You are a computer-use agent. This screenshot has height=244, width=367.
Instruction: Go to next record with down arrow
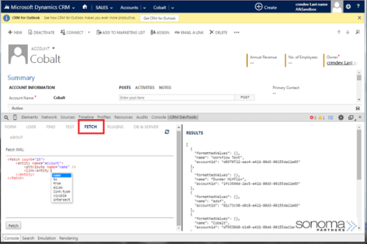[x=348, y=32]
